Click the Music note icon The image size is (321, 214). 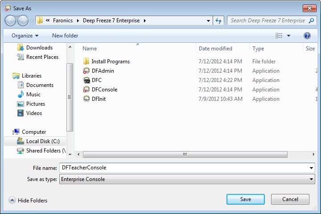21,95
